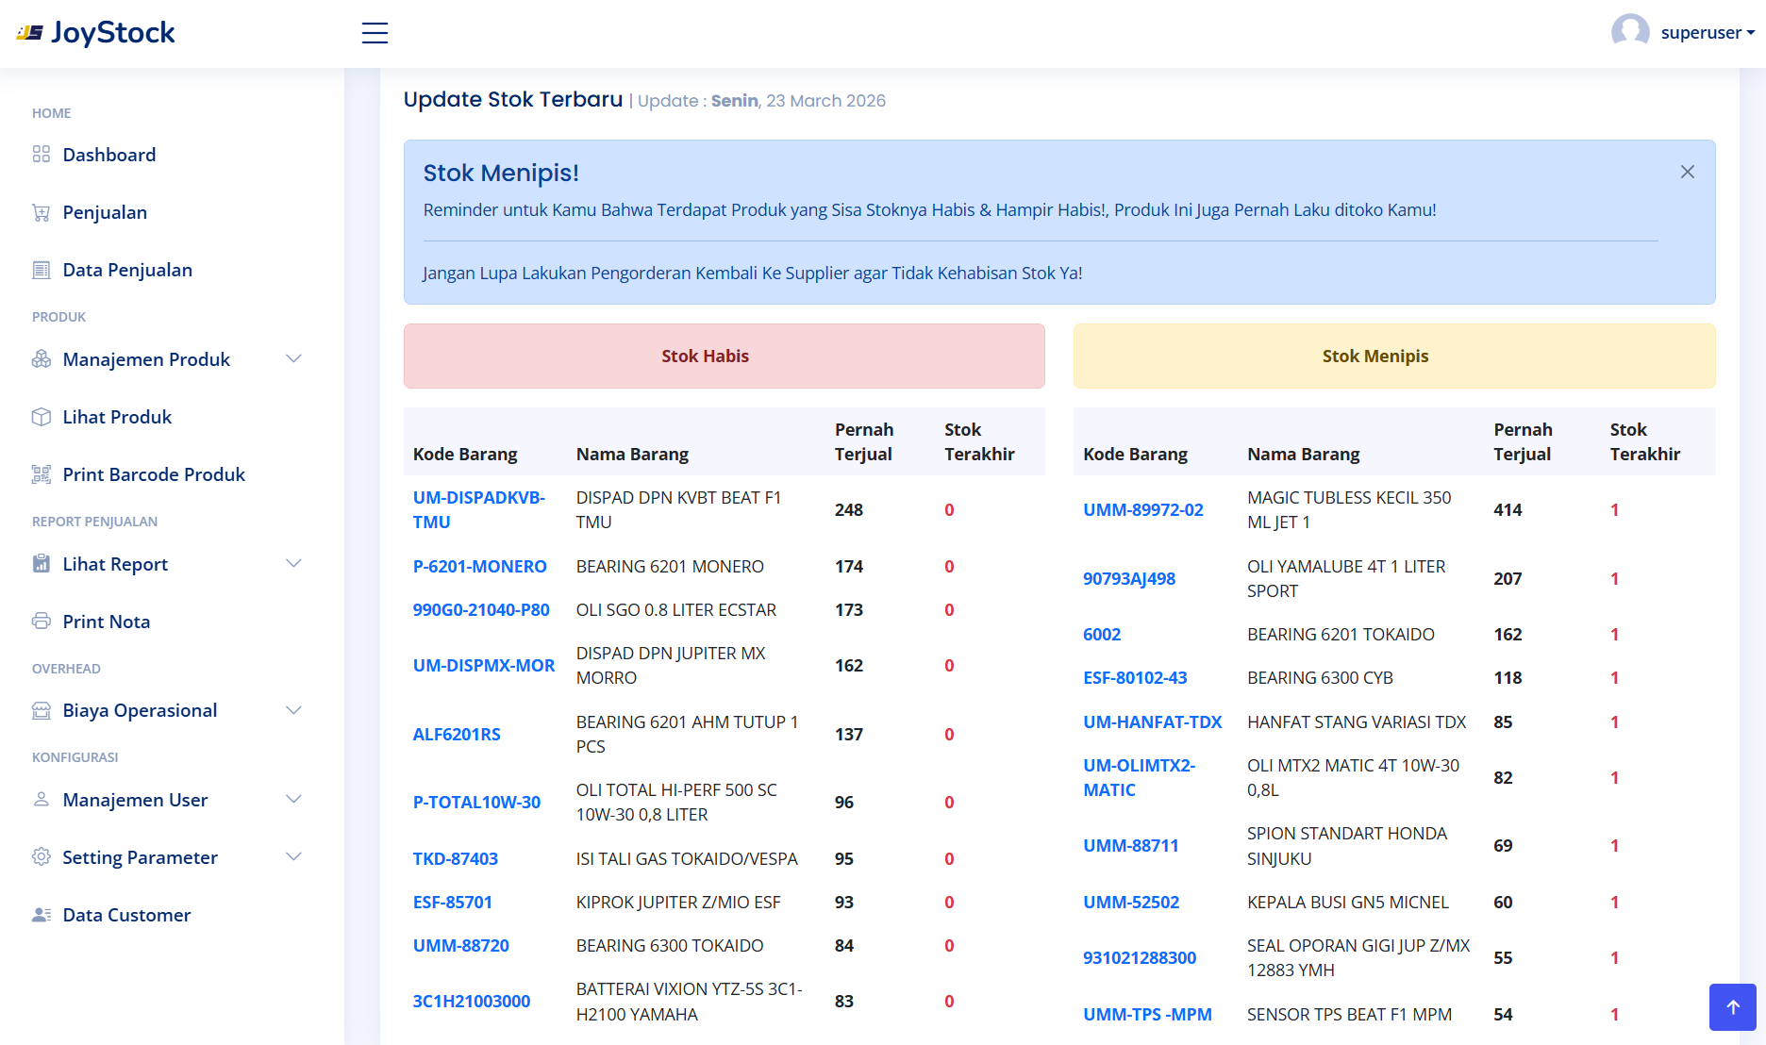Image resolution: width=1766 pixels, height=1045 pixels.
Task: Click the text BEARING 6300 CYB
Action: (1320, 678)
